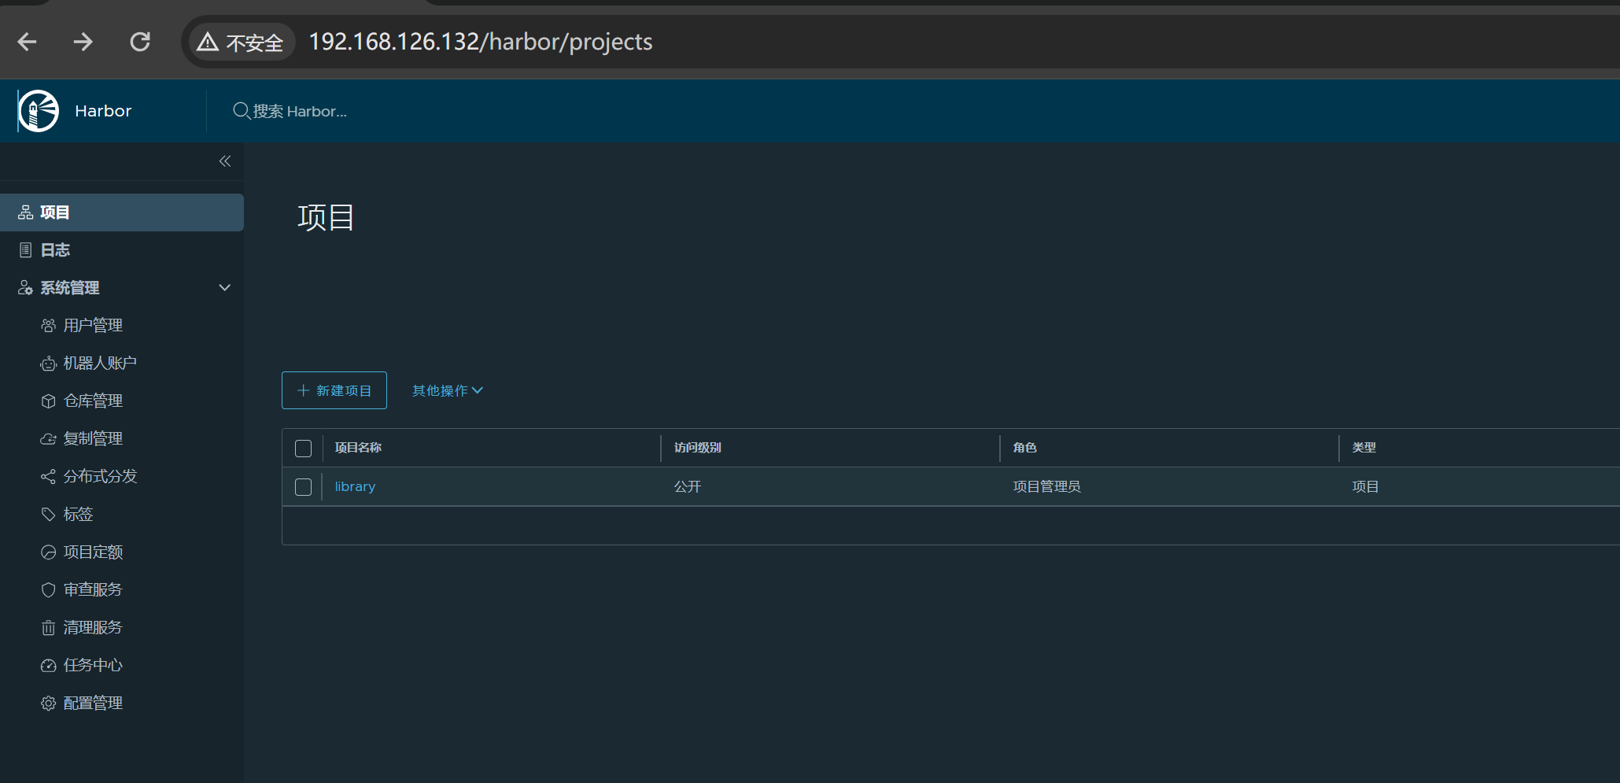Viewport: 1620px width, 783px height.
Task: Click the shield icon for 审查服务
Action: point(48,590)
